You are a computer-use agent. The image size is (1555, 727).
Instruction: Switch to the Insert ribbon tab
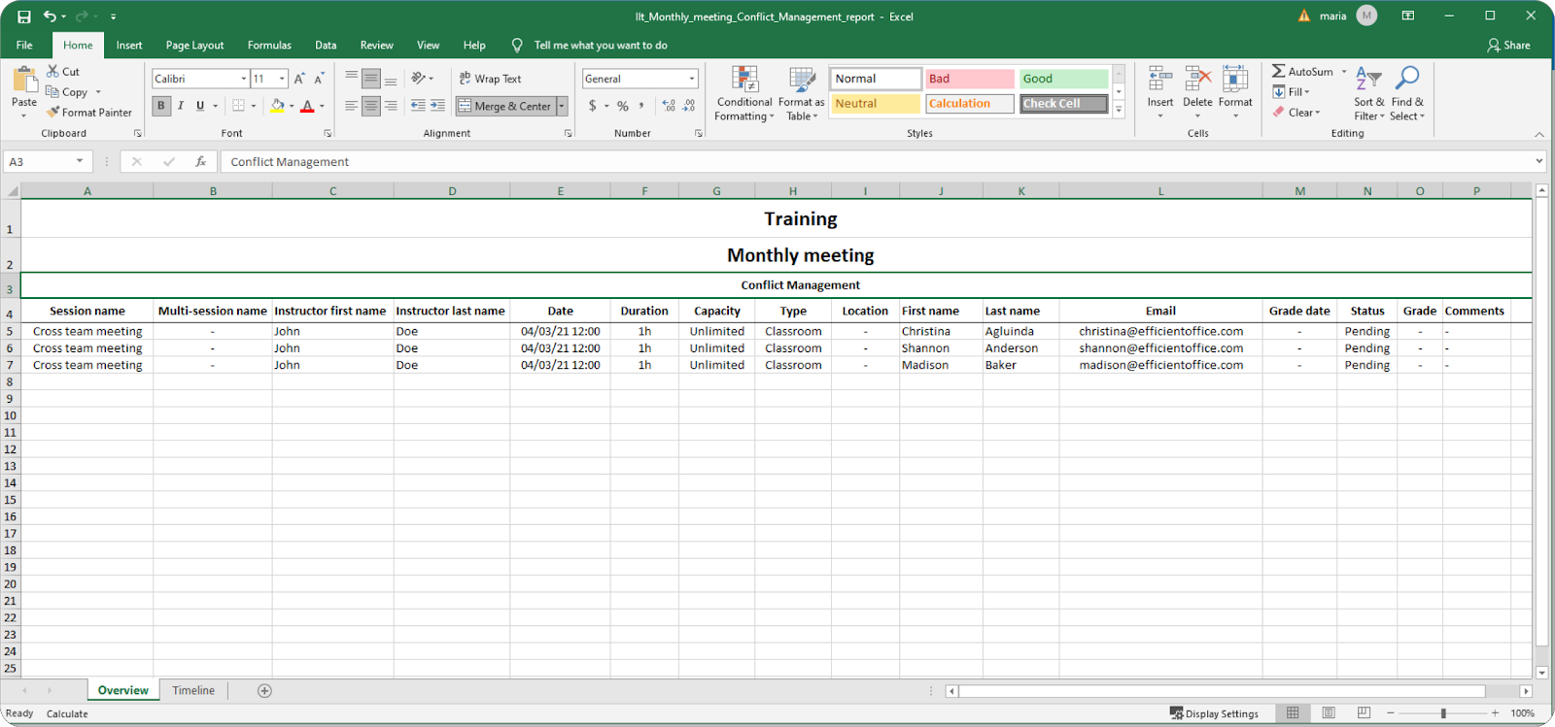tap(129, 45)
